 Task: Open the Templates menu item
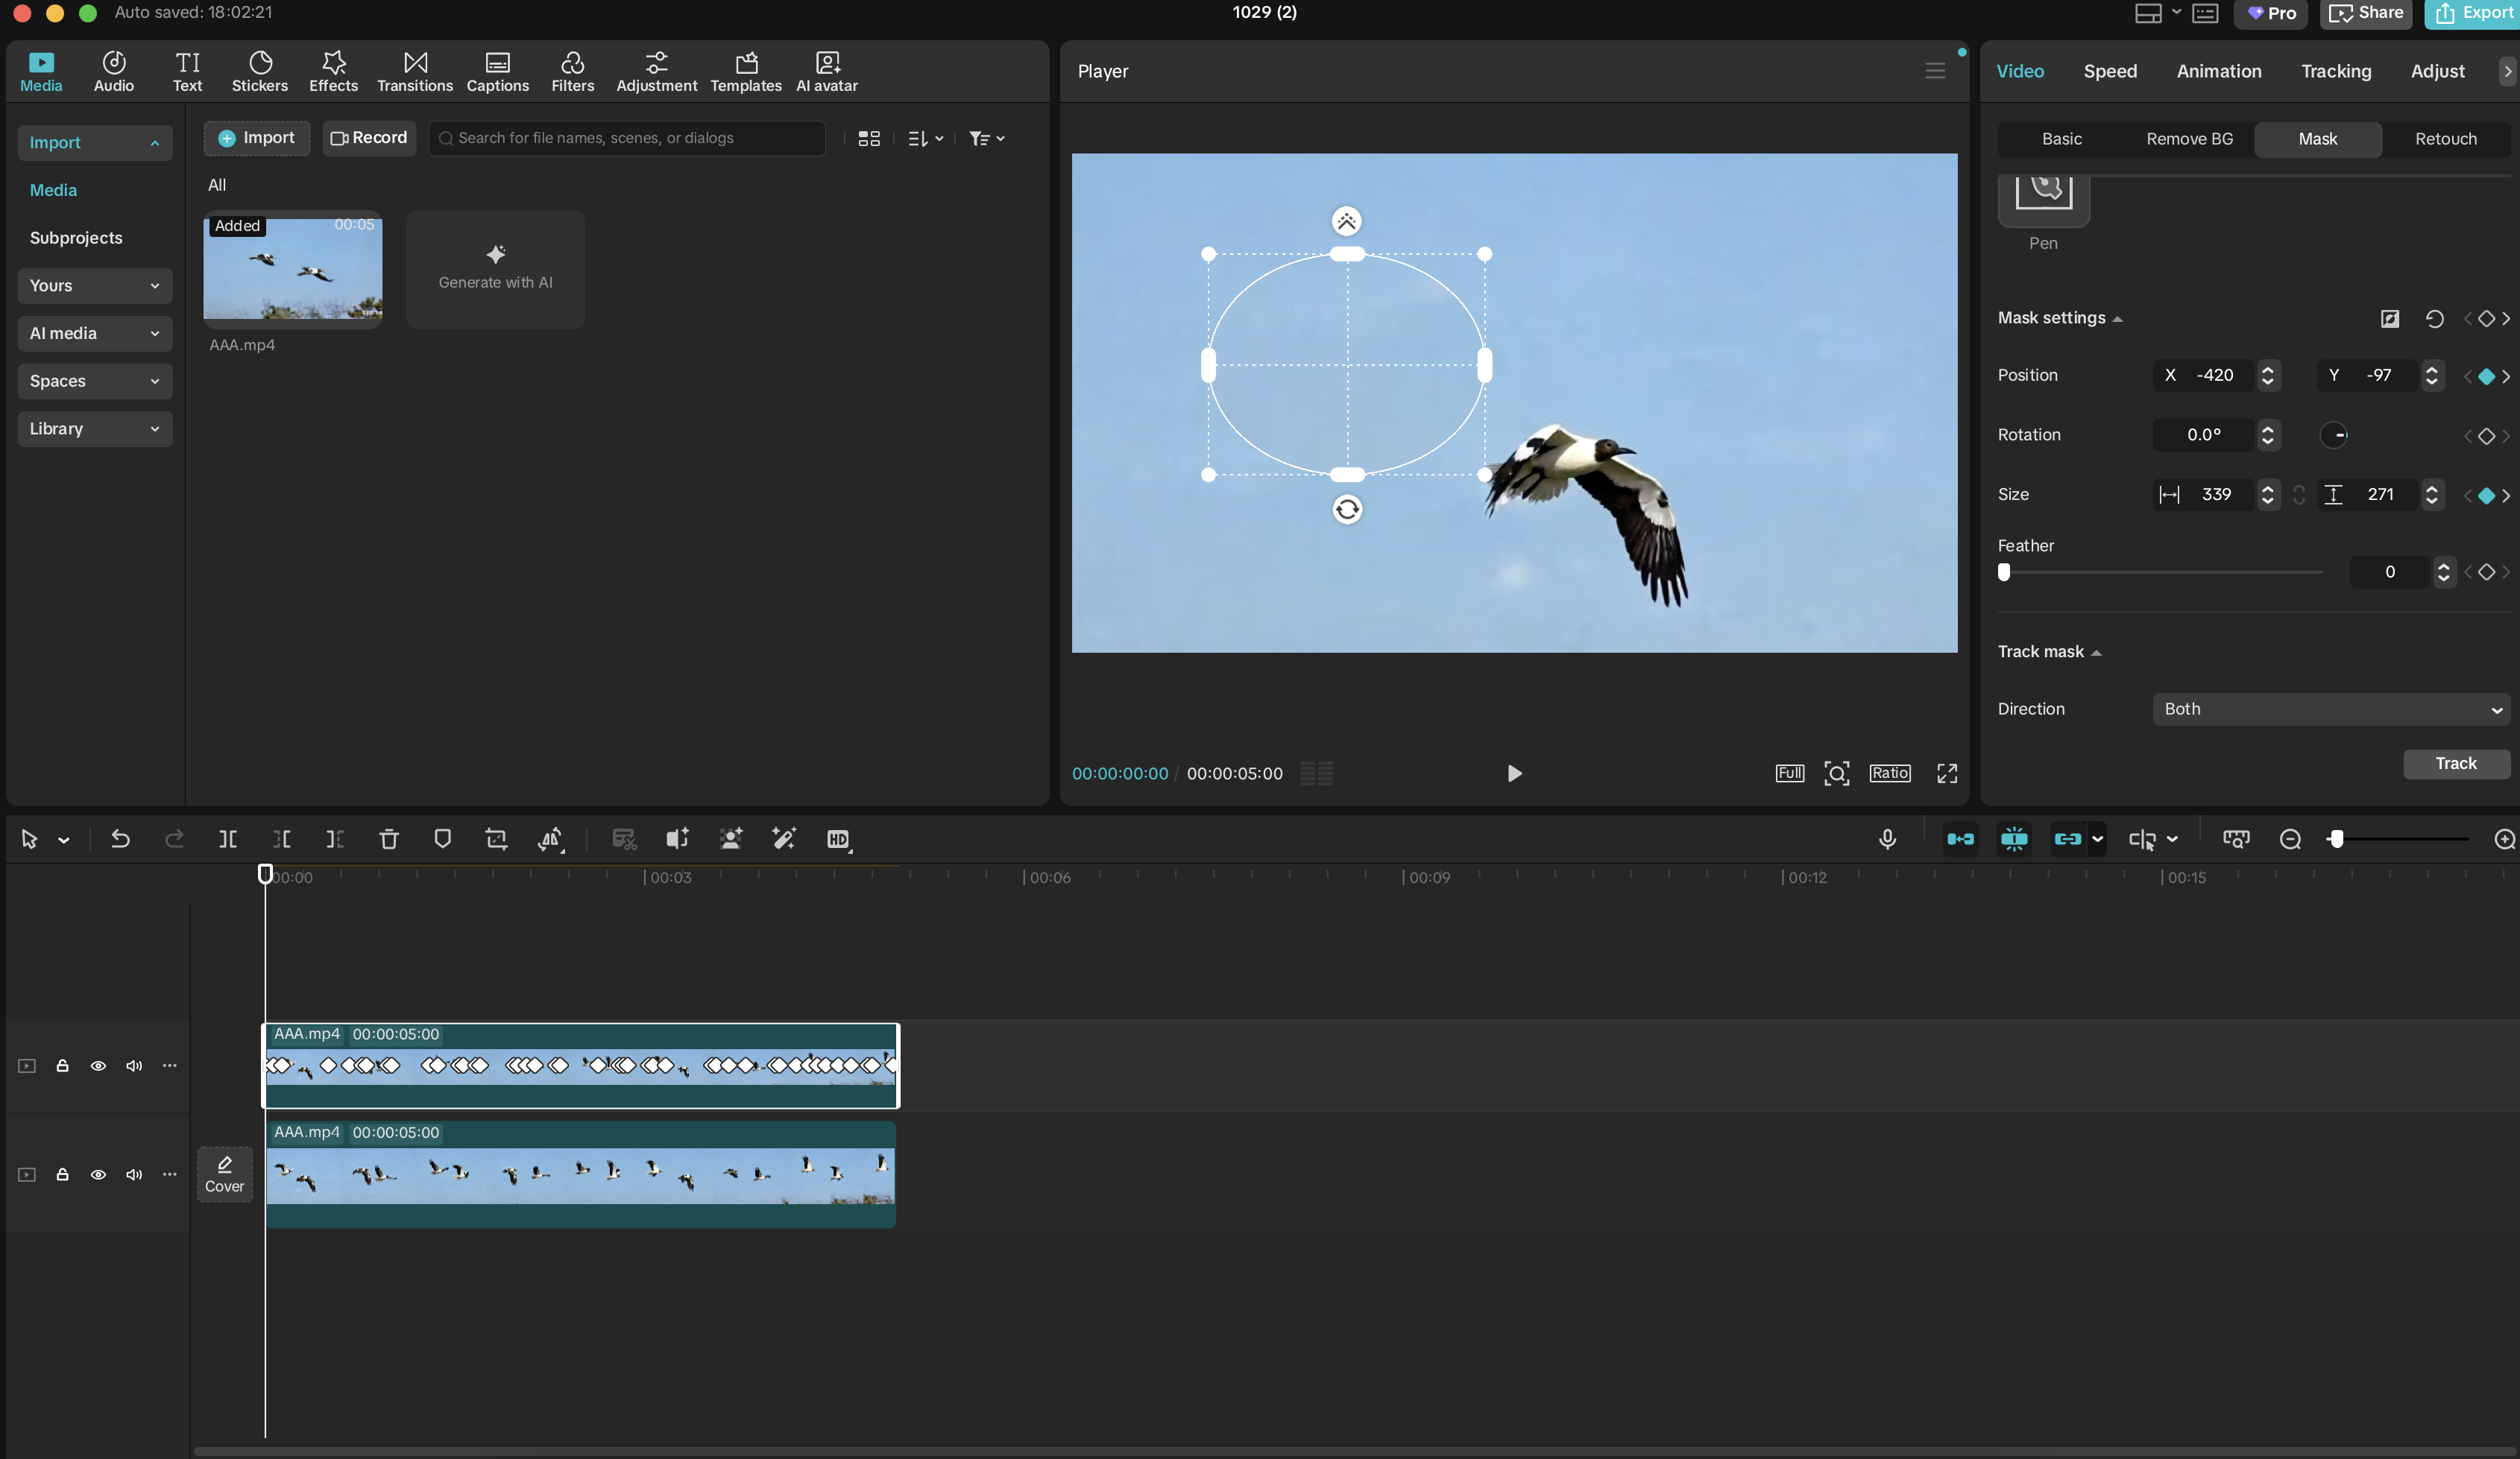745,70
